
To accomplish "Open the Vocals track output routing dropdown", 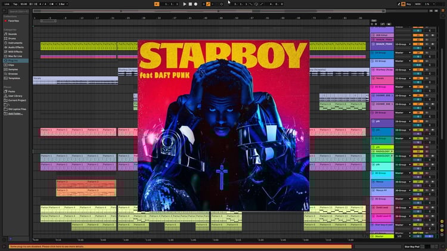I will point(403,78).
